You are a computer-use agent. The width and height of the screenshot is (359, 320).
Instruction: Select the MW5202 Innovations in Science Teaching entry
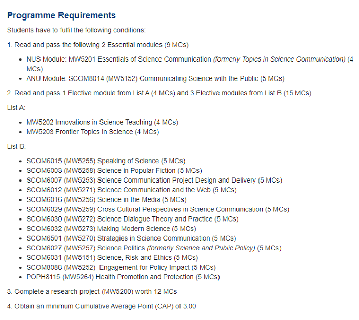click(x=103, y=122)
